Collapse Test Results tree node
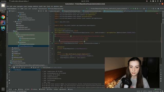 [x=11, y=70]
